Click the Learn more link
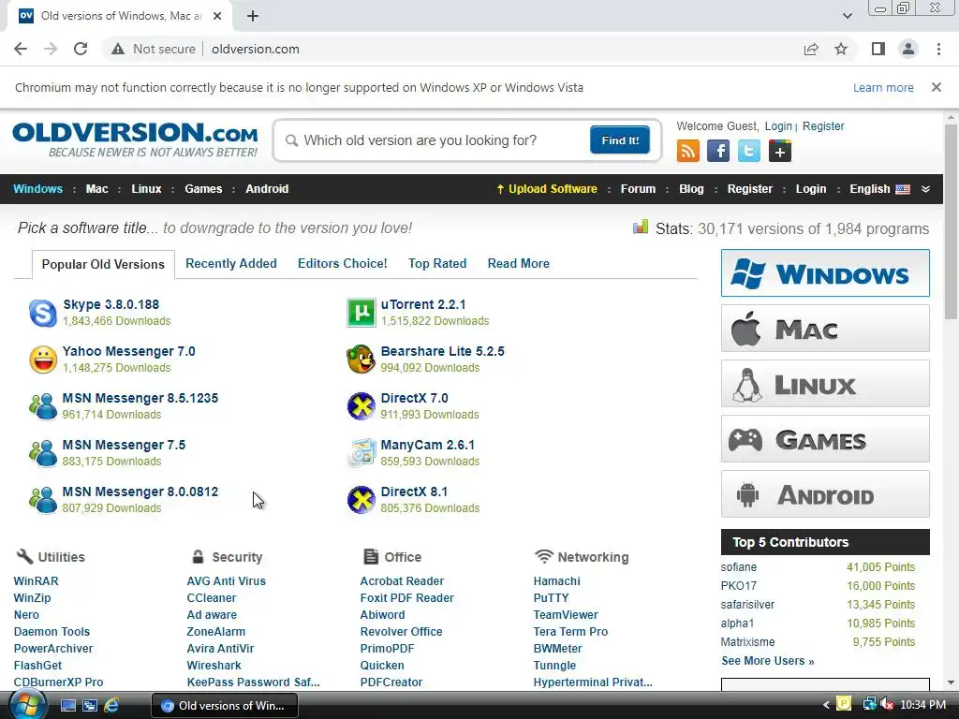959x719 pixels. coord(883,87)
